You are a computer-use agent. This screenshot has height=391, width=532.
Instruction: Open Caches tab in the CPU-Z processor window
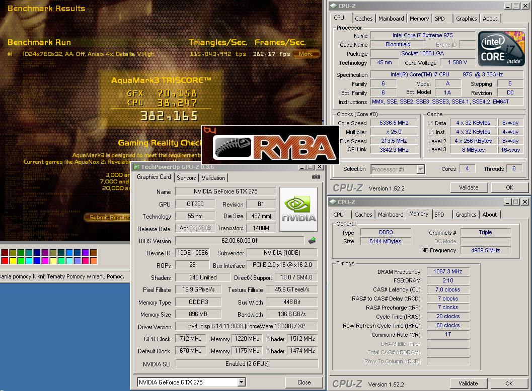click(x=364, y=19)
